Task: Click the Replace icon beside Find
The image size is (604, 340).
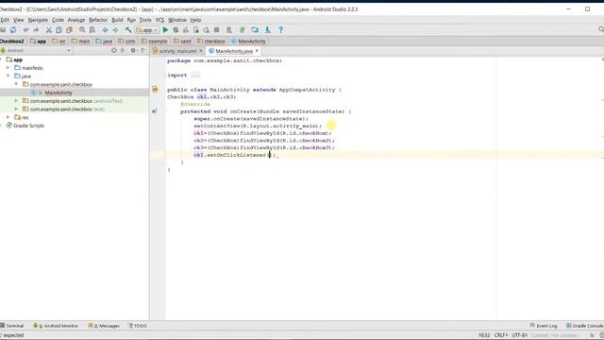Action: point(92,29)
